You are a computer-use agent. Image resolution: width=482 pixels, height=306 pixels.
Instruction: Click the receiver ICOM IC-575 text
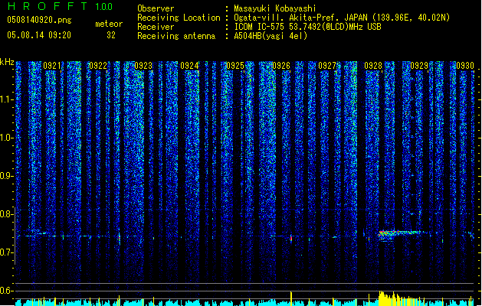(307, 27)
